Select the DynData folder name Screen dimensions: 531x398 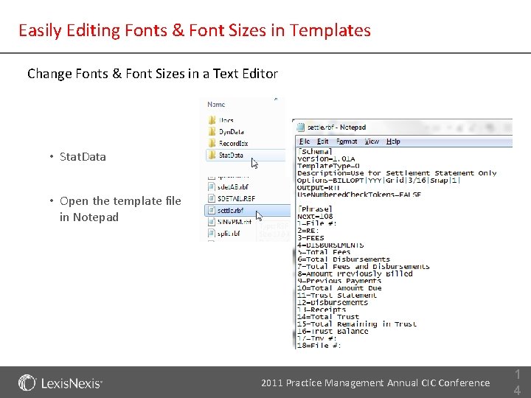click(x=232, y=132)
